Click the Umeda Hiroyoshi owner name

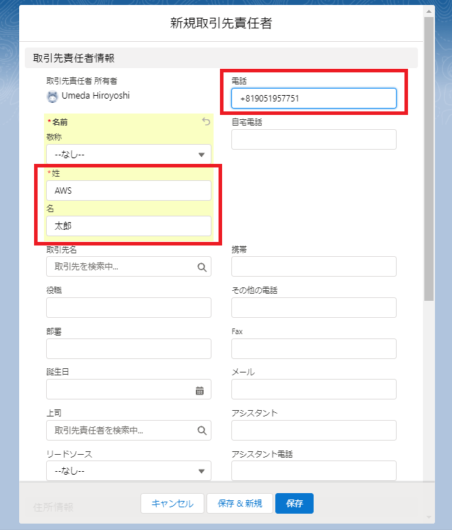(96, 96)
